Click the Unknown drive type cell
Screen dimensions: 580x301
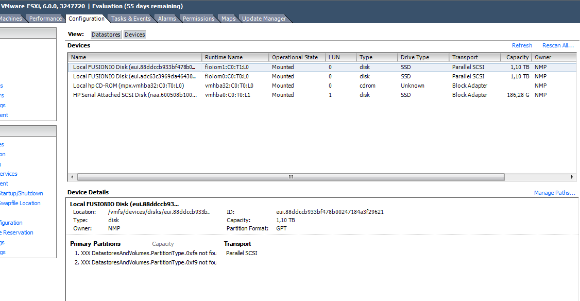pyautogui.click(x=413, y=86)
